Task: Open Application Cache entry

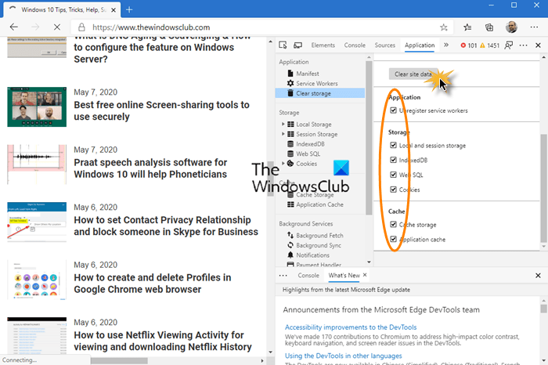Action: (x=319, y=204)
